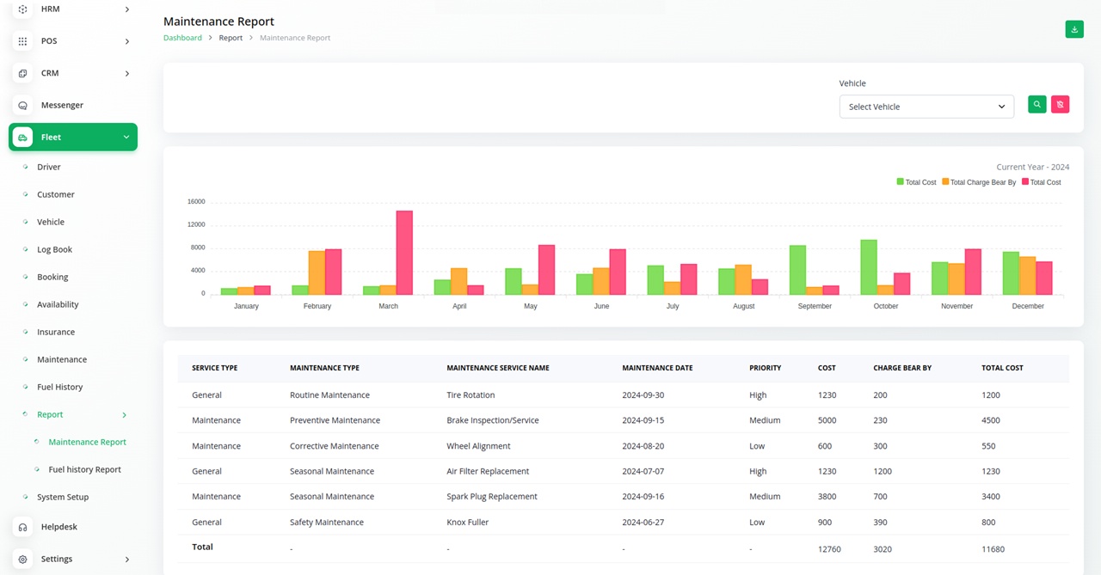Open the Vehicle menu item
The image size is (1101, 575).
tap(51, 222)
